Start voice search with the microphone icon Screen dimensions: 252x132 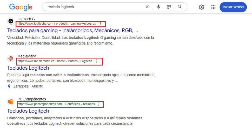(158, 7)
